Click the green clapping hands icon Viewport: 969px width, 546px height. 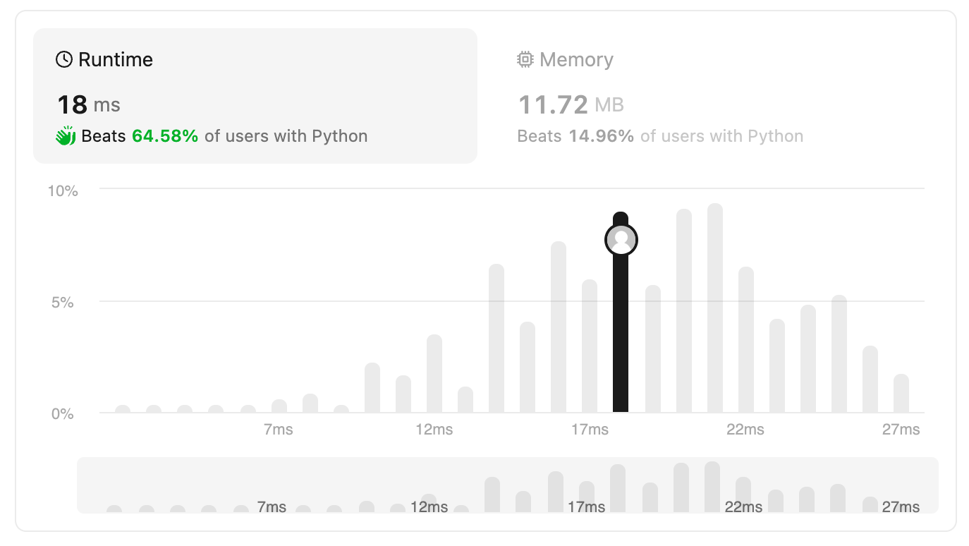coord(66,135)
